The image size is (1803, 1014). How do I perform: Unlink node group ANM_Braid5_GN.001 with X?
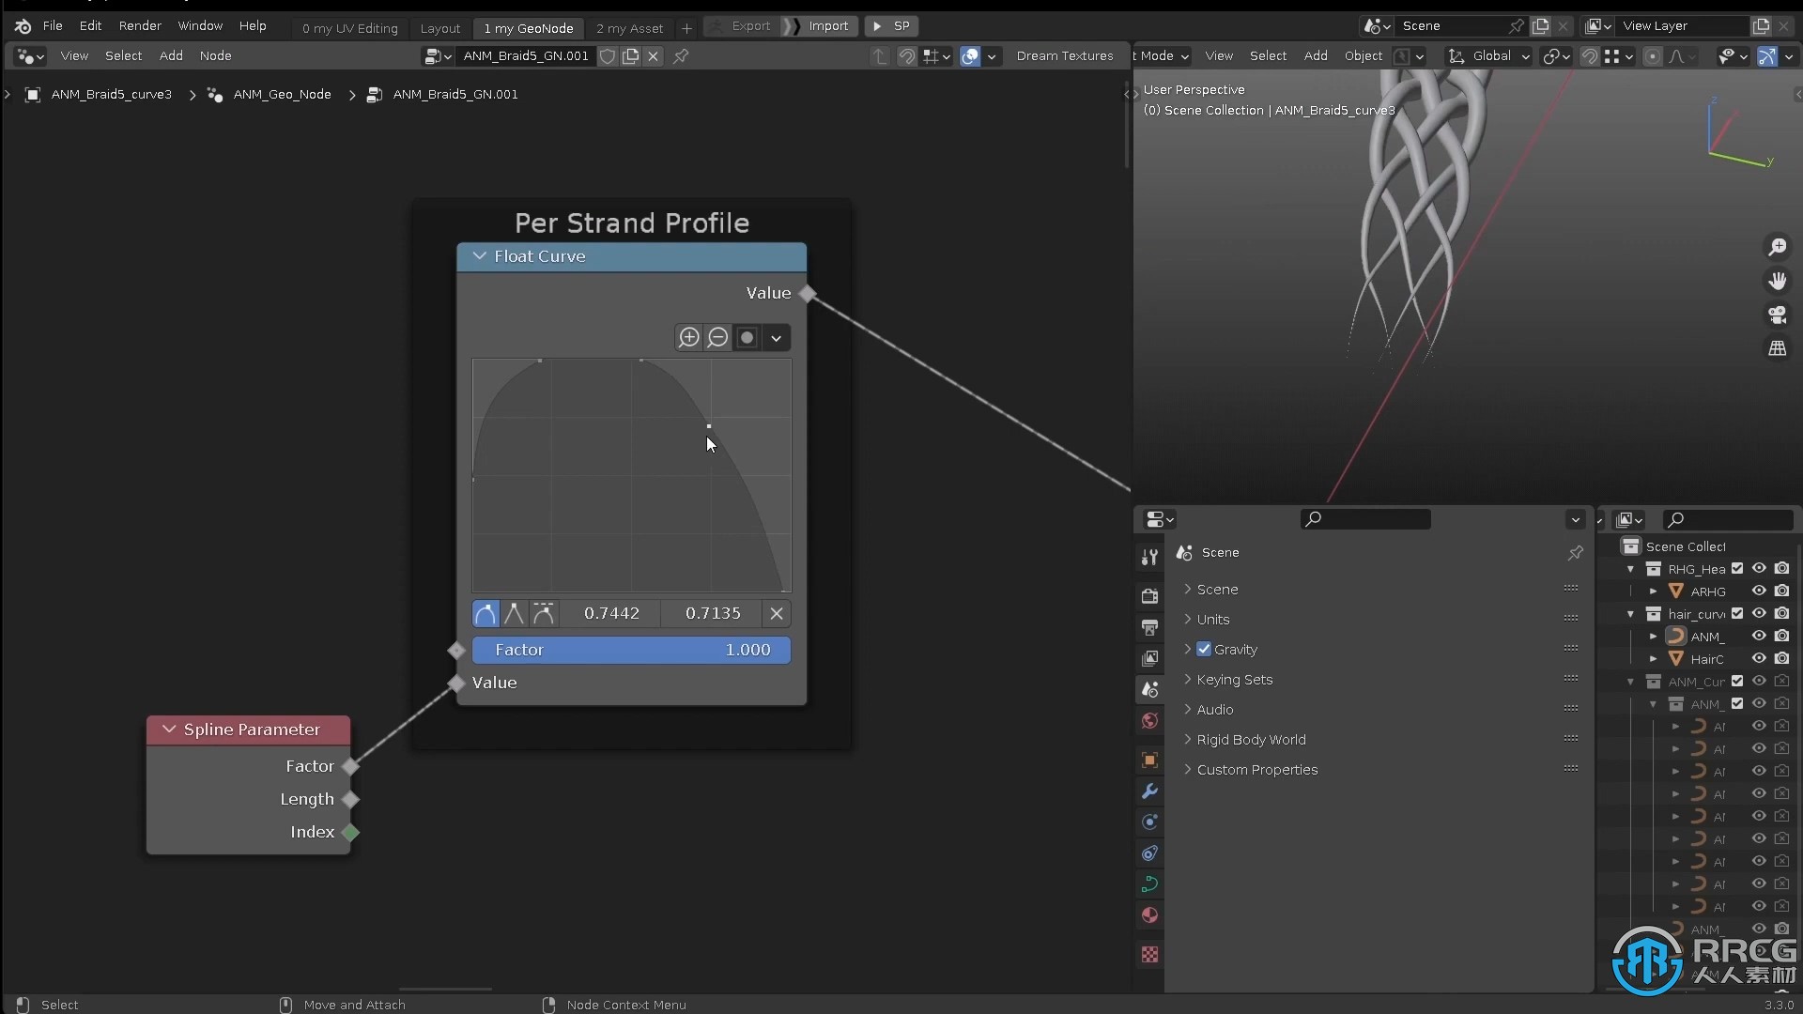(654, 56)
